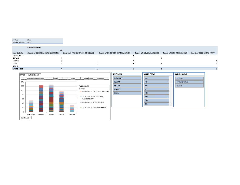This screenshot has width=240, height=185.
Task: Select Grand Total 4 under GENERAL INFORMATION
Action: (62, 69)
